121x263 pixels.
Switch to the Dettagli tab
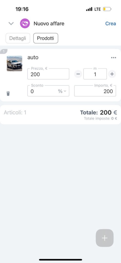18,38
